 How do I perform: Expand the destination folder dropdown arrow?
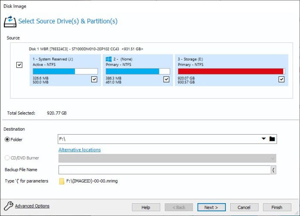[x=264, y=139]
